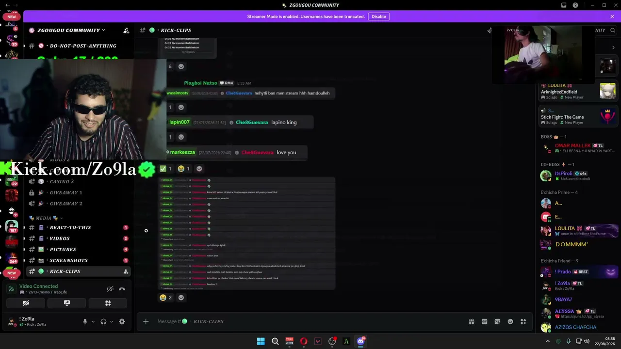Open Windows taskbar search

pos(275,341)
